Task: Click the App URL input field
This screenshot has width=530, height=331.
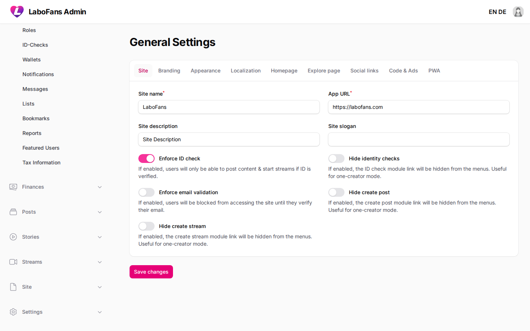Action: [419, 107]
